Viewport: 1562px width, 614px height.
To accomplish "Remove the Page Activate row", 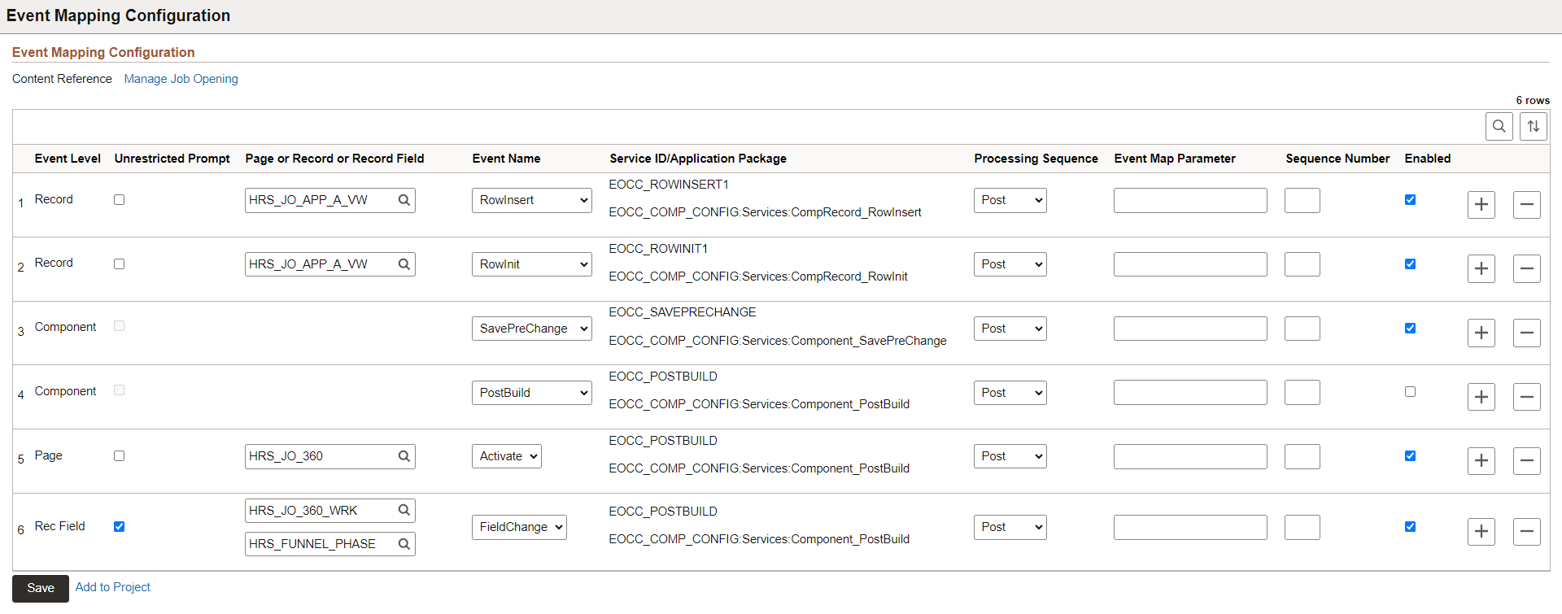I will click(1526, 460).
